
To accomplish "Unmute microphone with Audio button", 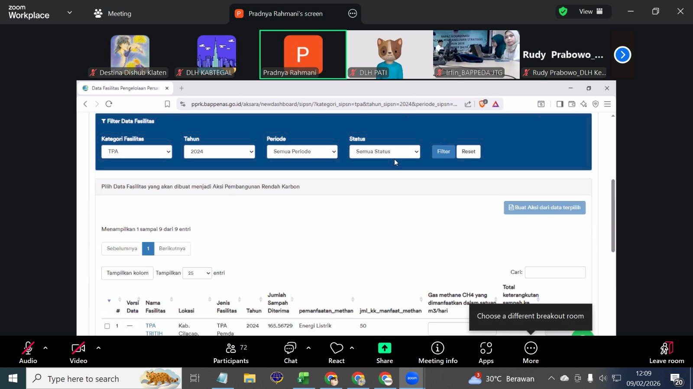I will 28,348.
